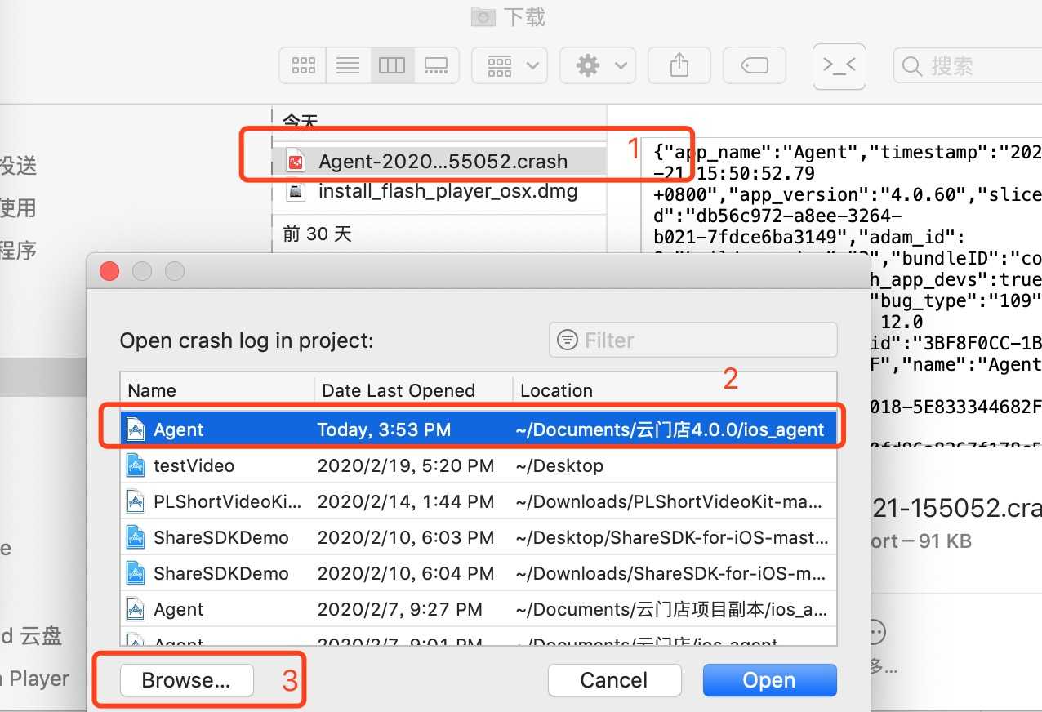Viewport: 1042px width, 712px height.
Task: Select install_flash_player_osx.dmg file
Action: (x=439, y=192)
